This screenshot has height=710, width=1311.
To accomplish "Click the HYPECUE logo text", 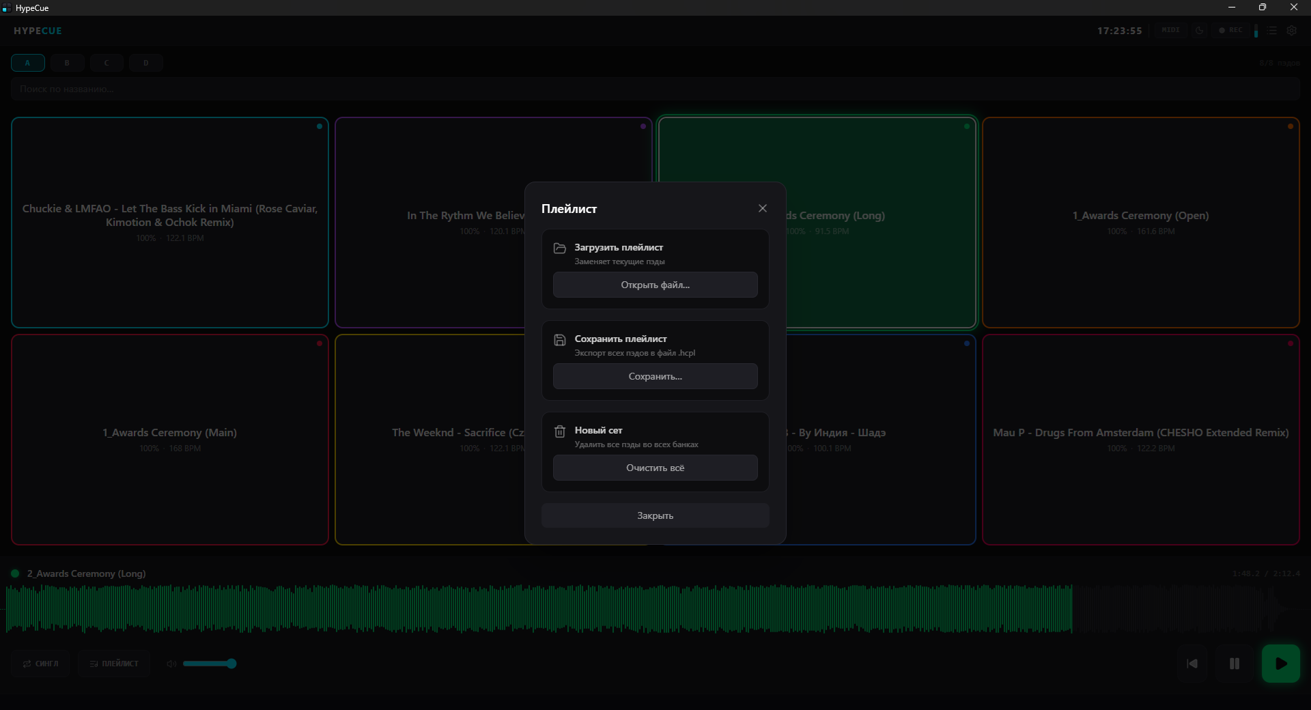I will point(38,31).
